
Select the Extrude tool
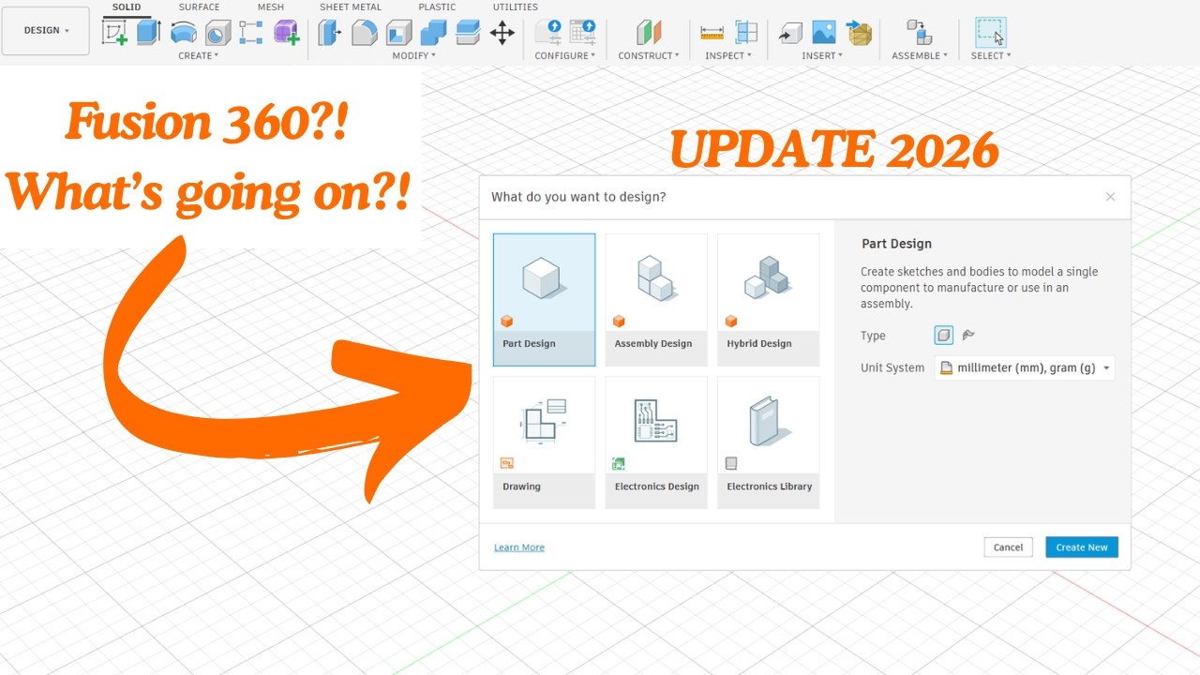pos(148,33)
